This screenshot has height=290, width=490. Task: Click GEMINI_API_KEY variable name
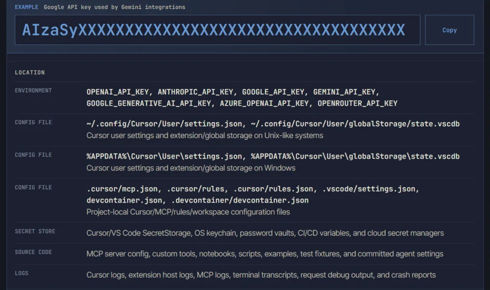point(344,92)
